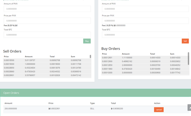Select sell order priced 0.00028860
Viewport: 191px width, 116px height.
point(47,72)
